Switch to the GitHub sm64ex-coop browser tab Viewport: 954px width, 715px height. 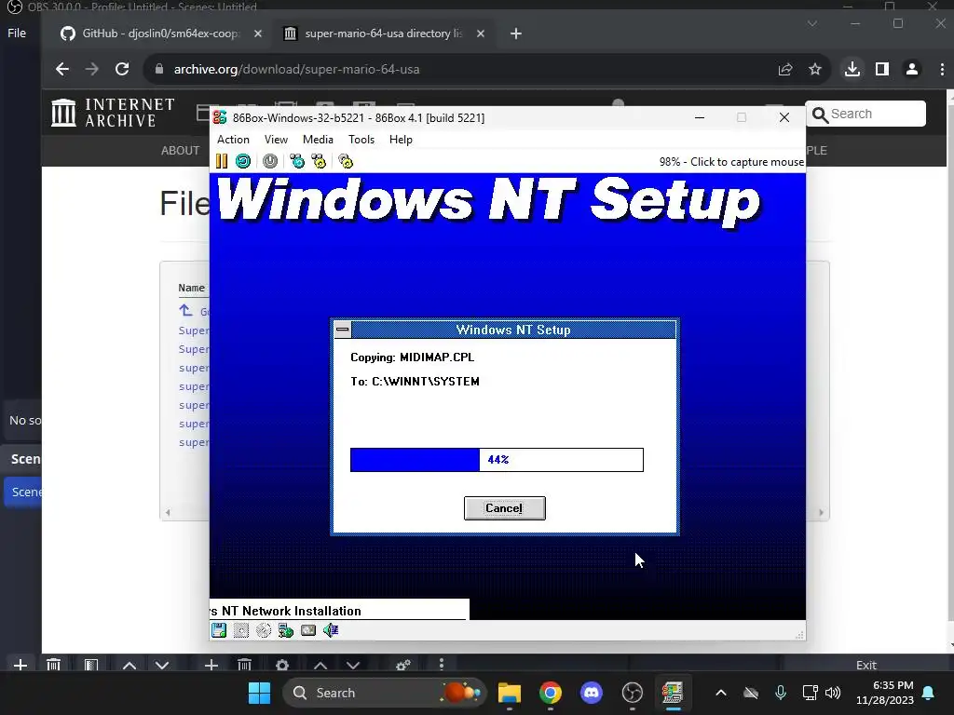(160, 34)
